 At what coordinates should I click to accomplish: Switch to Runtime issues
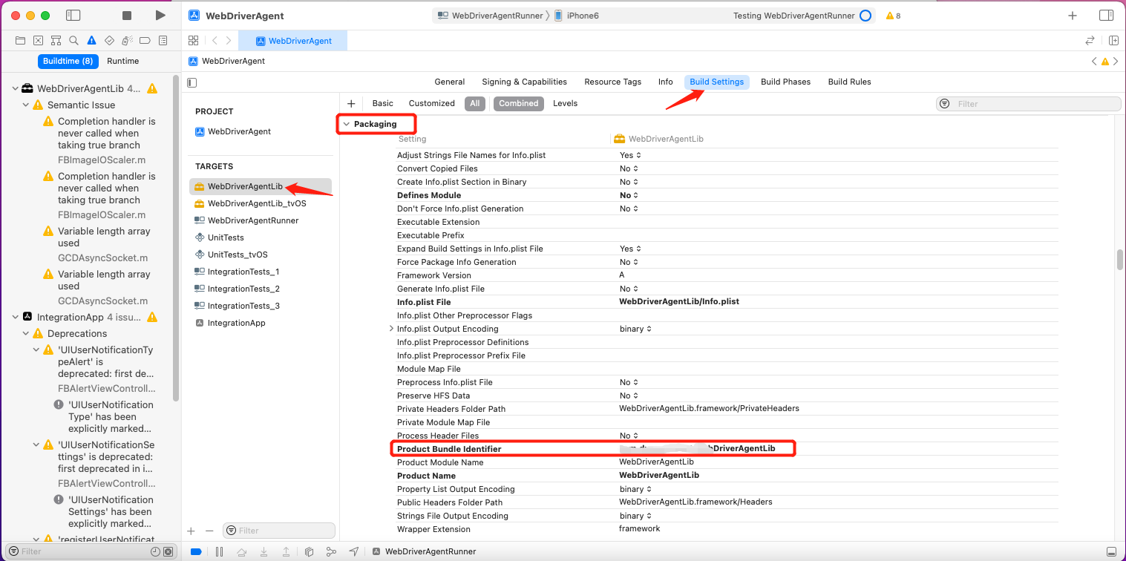pos(122,61)
